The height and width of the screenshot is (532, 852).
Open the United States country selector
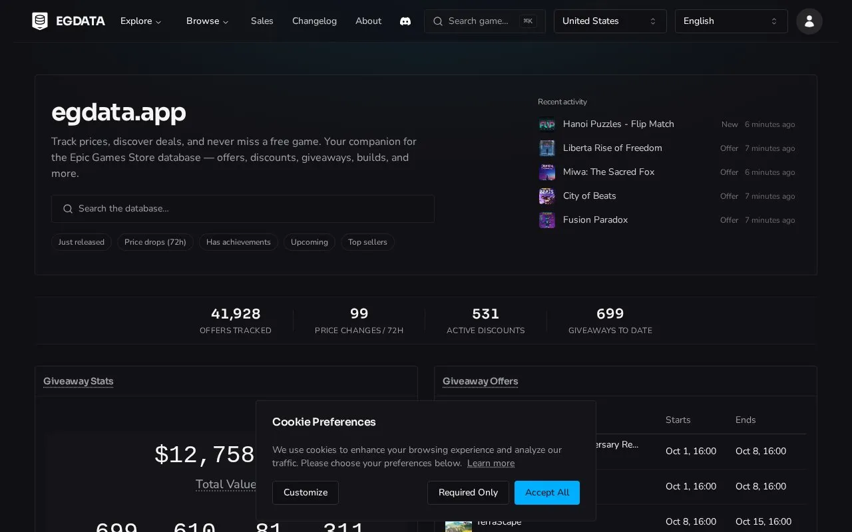pos(610,21)
